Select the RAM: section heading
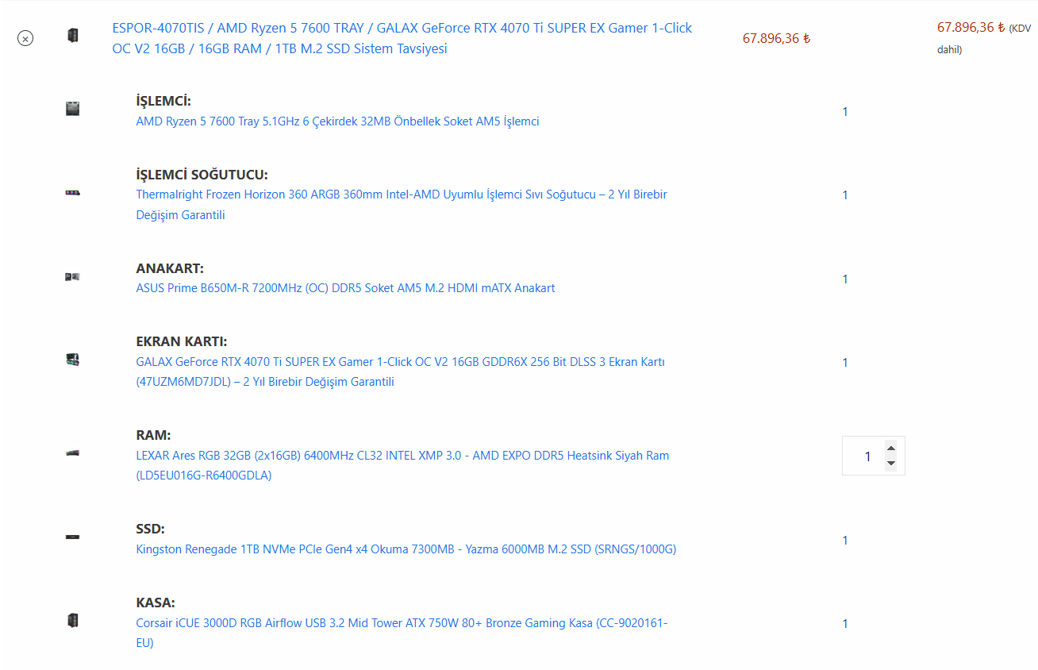1038x670 pixels. coord(153,435)
